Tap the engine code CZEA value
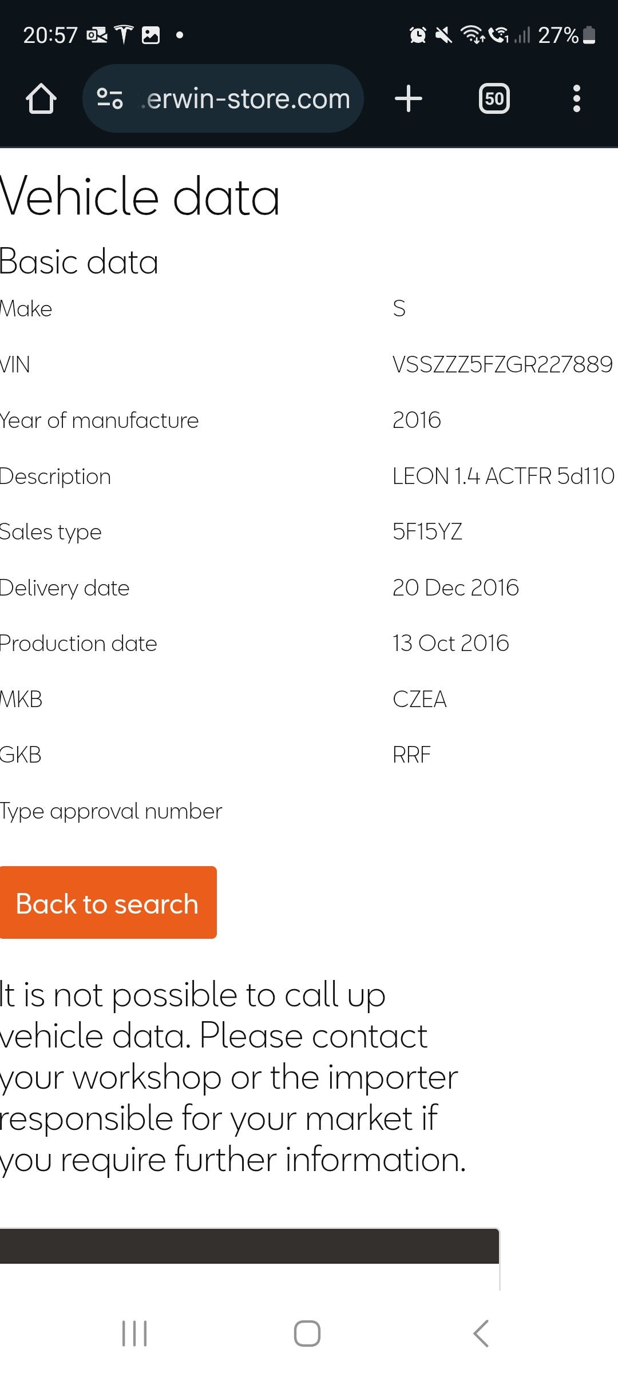Image resolution: width=618 pixels, height=1373 pixels. point(419,699)
